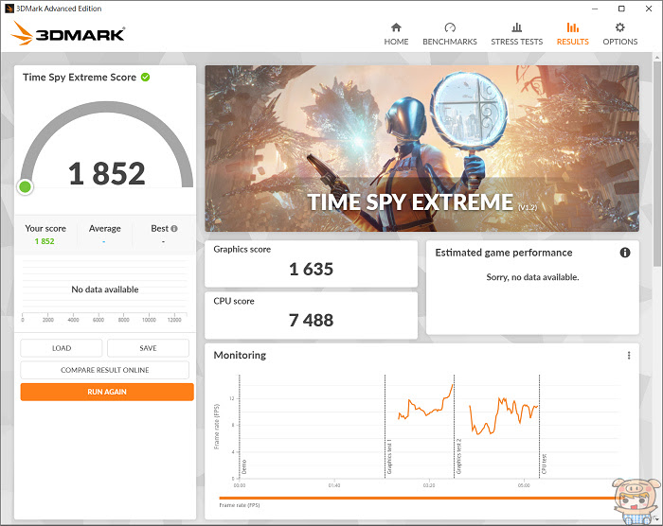Viewport: 663px width, 526px height.
Task: Click the Graphics test 2 chart marker
Action: (458, 456)
